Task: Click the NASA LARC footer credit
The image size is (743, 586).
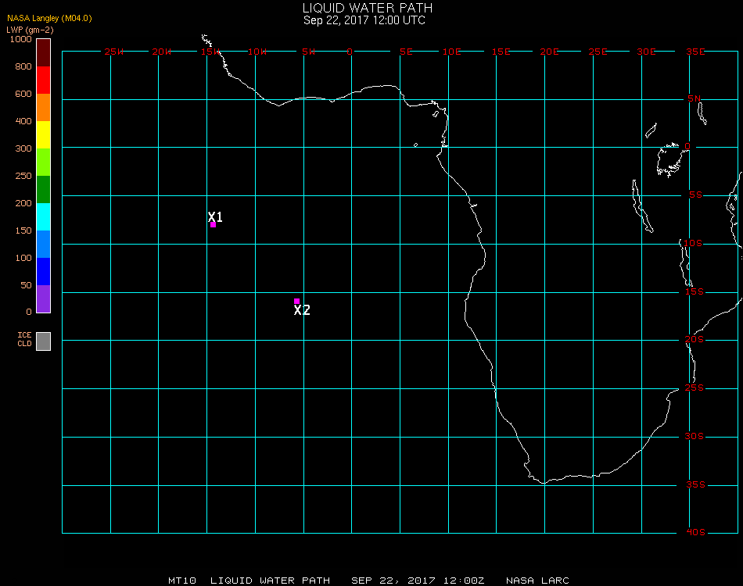Action: 537,581
